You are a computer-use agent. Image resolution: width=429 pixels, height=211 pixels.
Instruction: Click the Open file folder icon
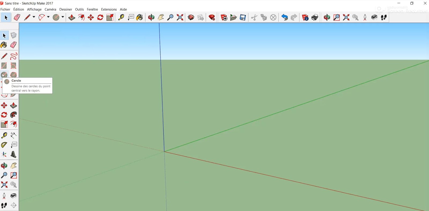point(233,17)
